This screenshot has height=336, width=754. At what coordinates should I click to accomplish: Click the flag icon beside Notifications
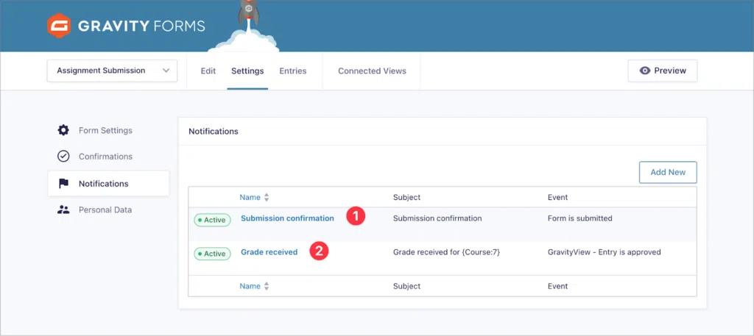[x=63, y=184]
